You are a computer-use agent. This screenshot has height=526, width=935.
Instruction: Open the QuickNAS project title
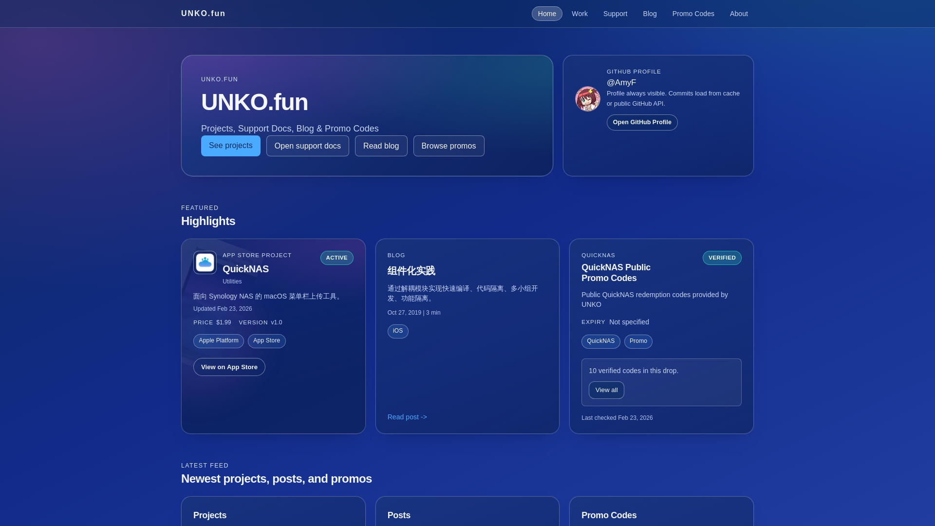click(x=246, y=269)
